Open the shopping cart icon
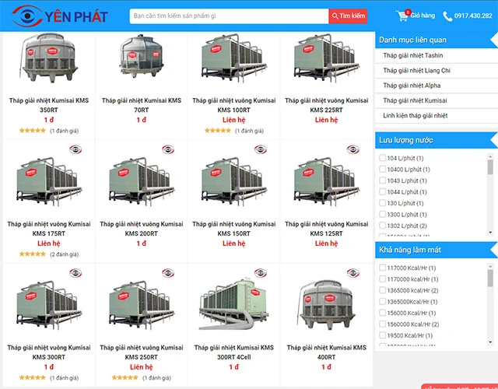The width and height of the screenshot is (498, 389). pyautogui.click(x=402, y=16)
